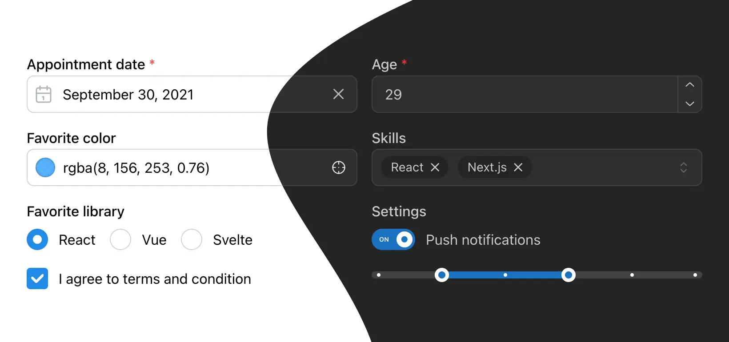Uncheck the terms and condition checkbox
The image size is (729, 342).
(37, 278)
